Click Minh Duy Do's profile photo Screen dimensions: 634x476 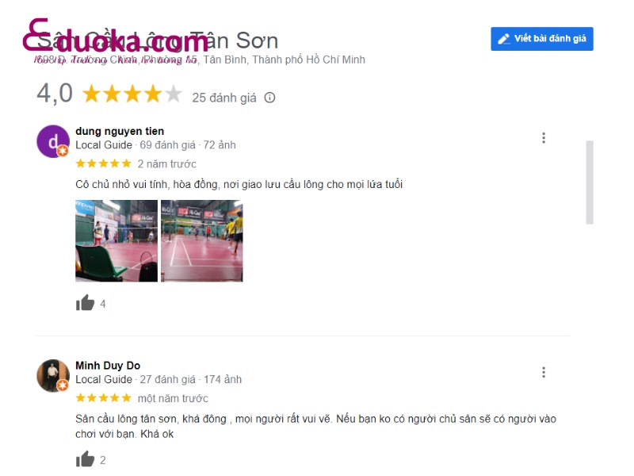(53, 375)
